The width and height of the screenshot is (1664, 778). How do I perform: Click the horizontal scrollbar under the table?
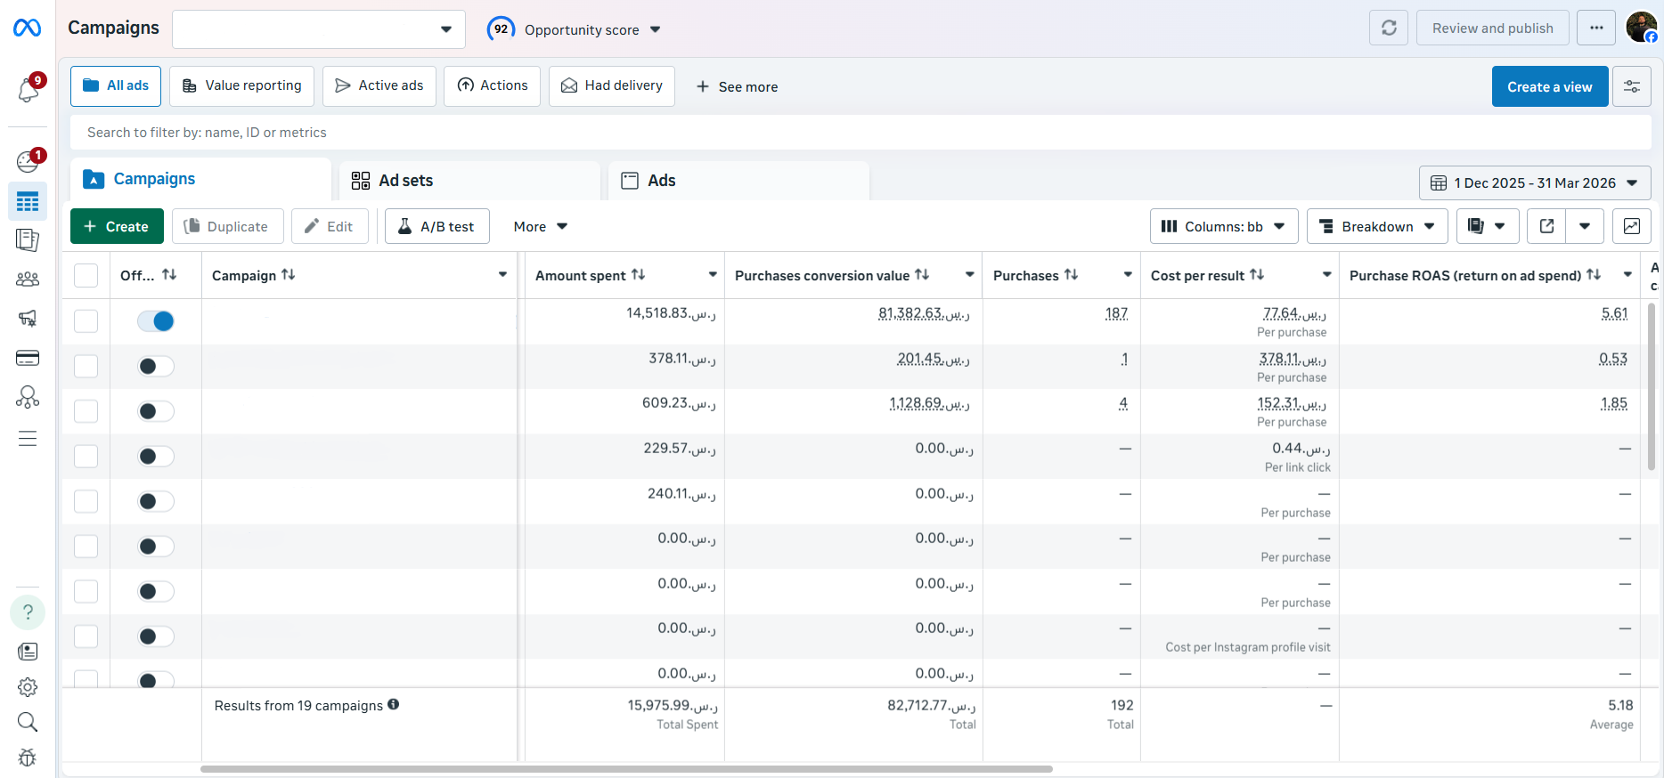[626, 768]
